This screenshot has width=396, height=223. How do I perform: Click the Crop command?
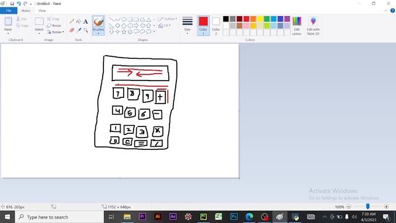pos(53,19)
